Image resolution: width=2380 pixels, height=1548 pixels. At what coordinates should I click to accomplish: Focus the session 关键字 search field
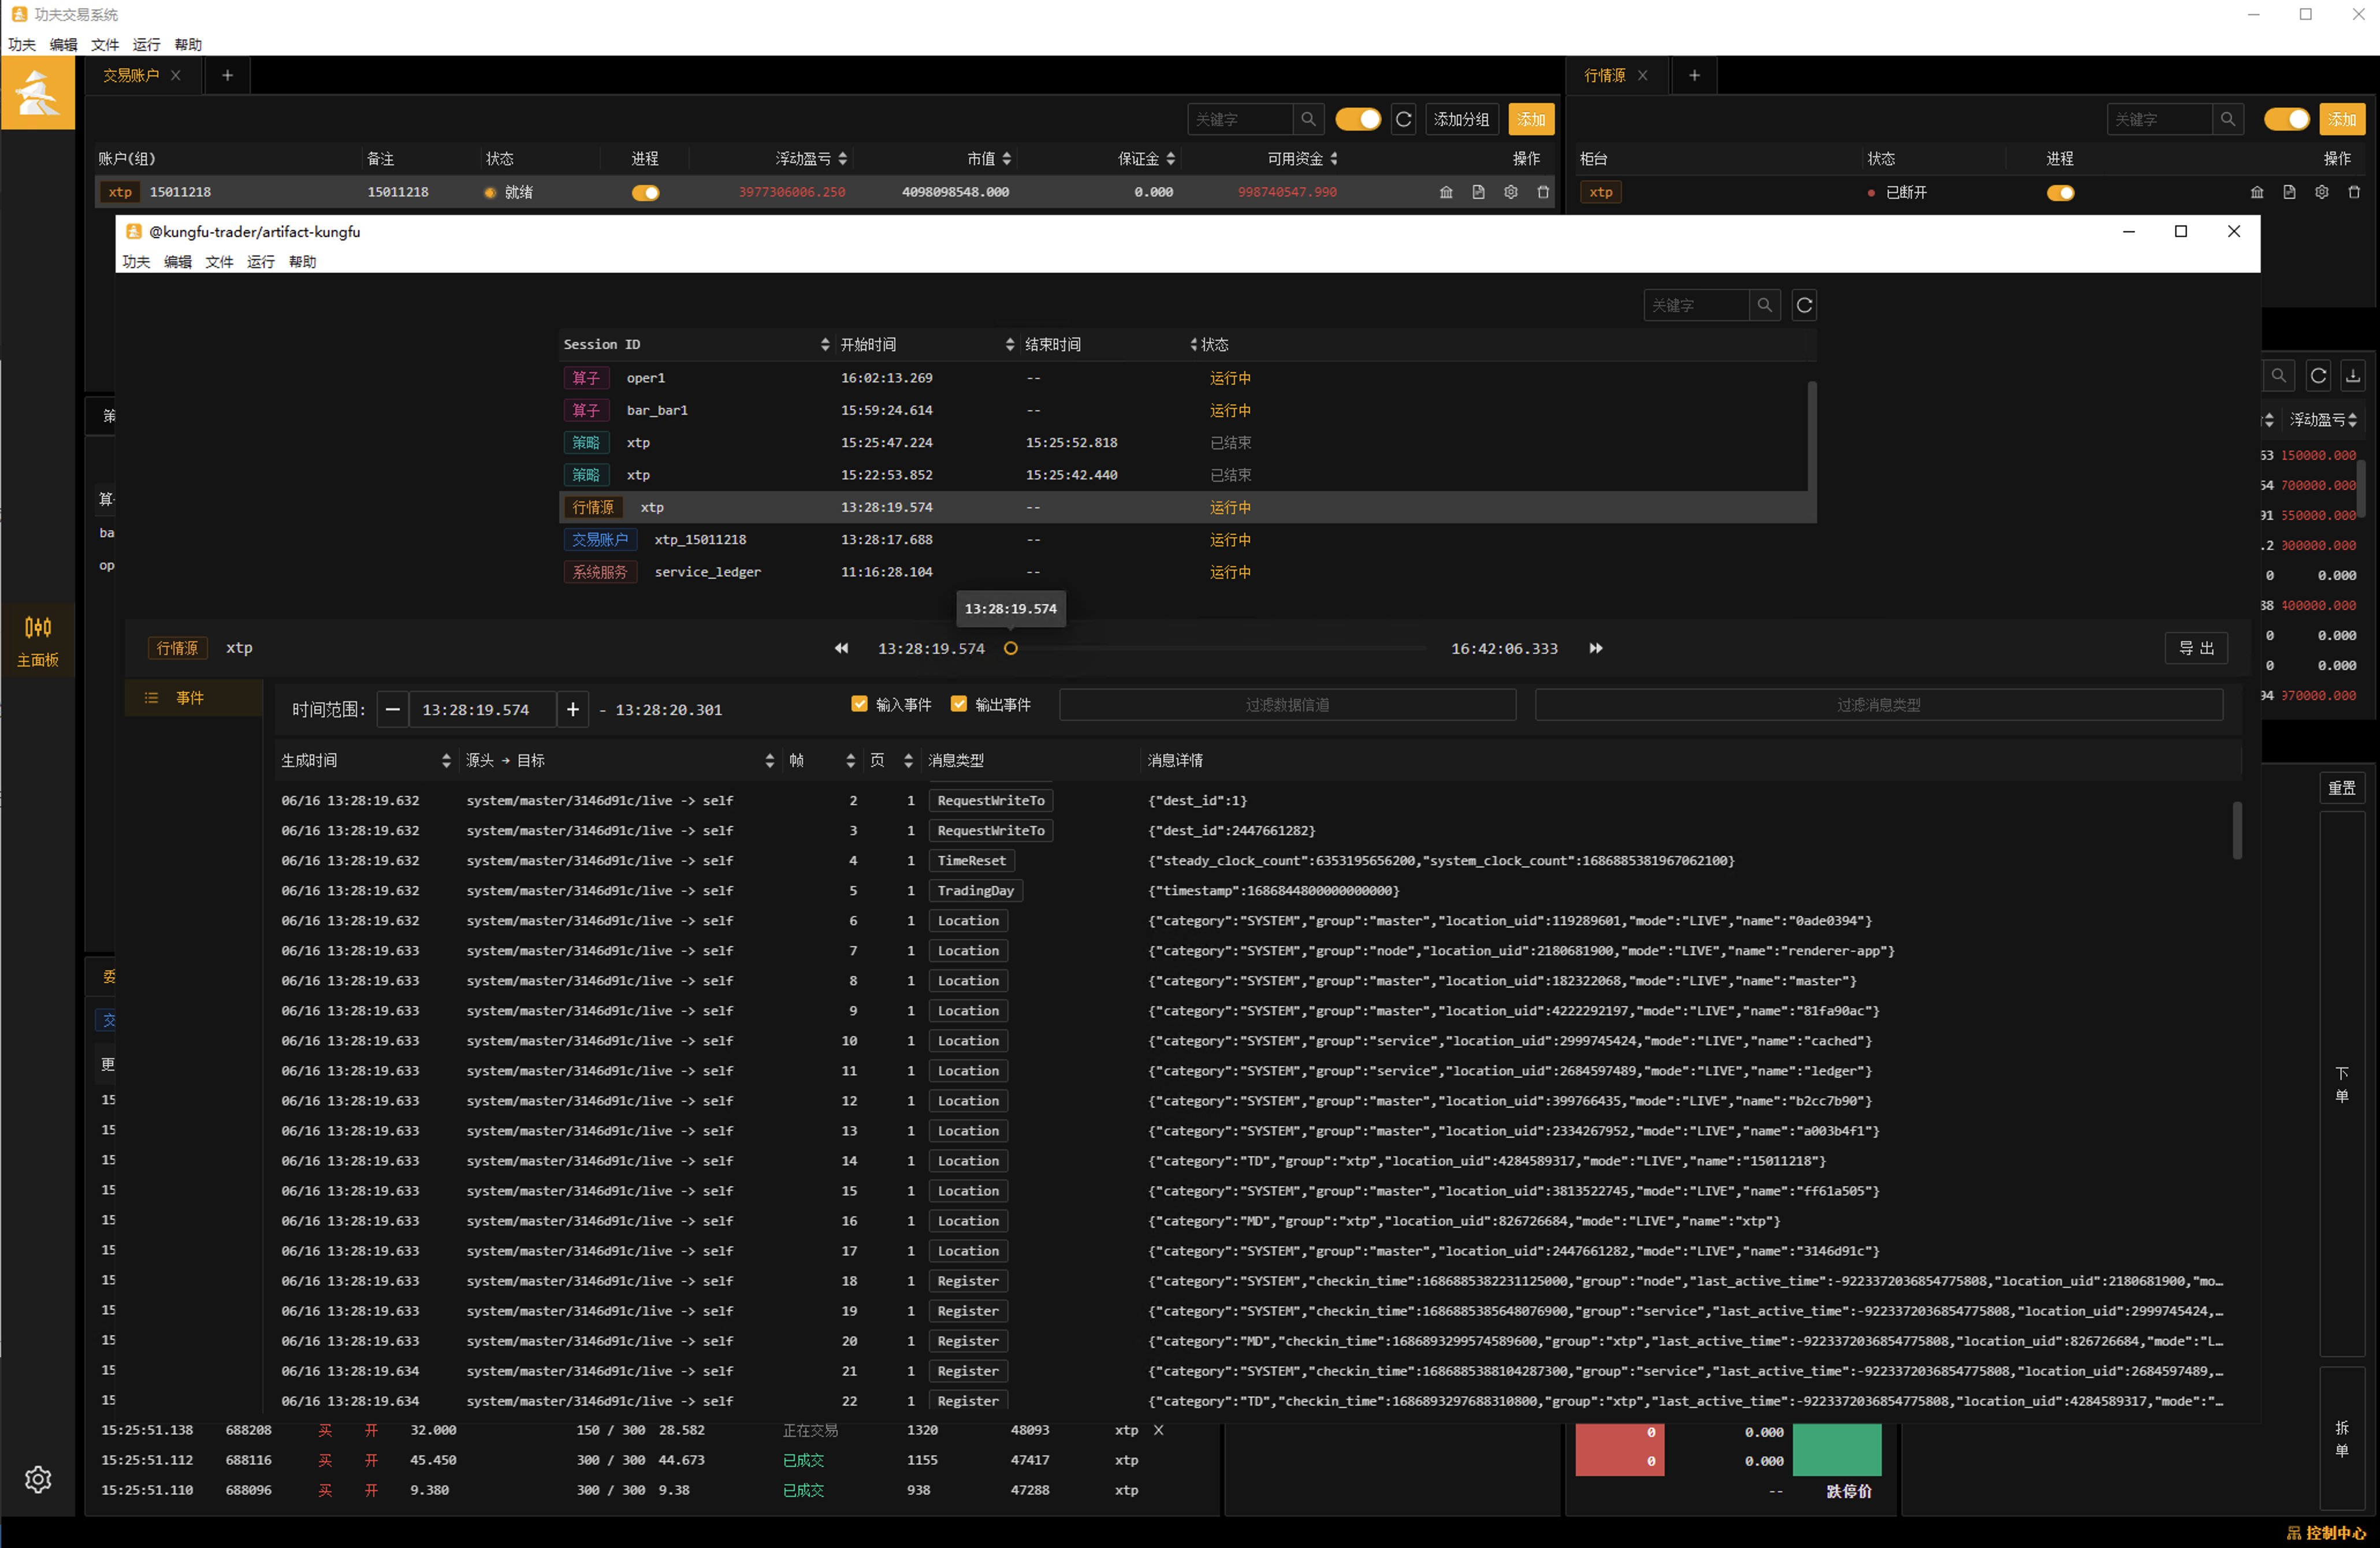[x=1697, y=305]
